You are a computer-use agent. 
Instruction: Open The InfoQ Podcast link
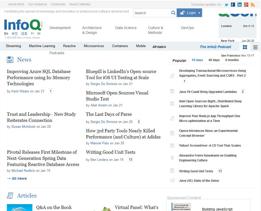215,47
